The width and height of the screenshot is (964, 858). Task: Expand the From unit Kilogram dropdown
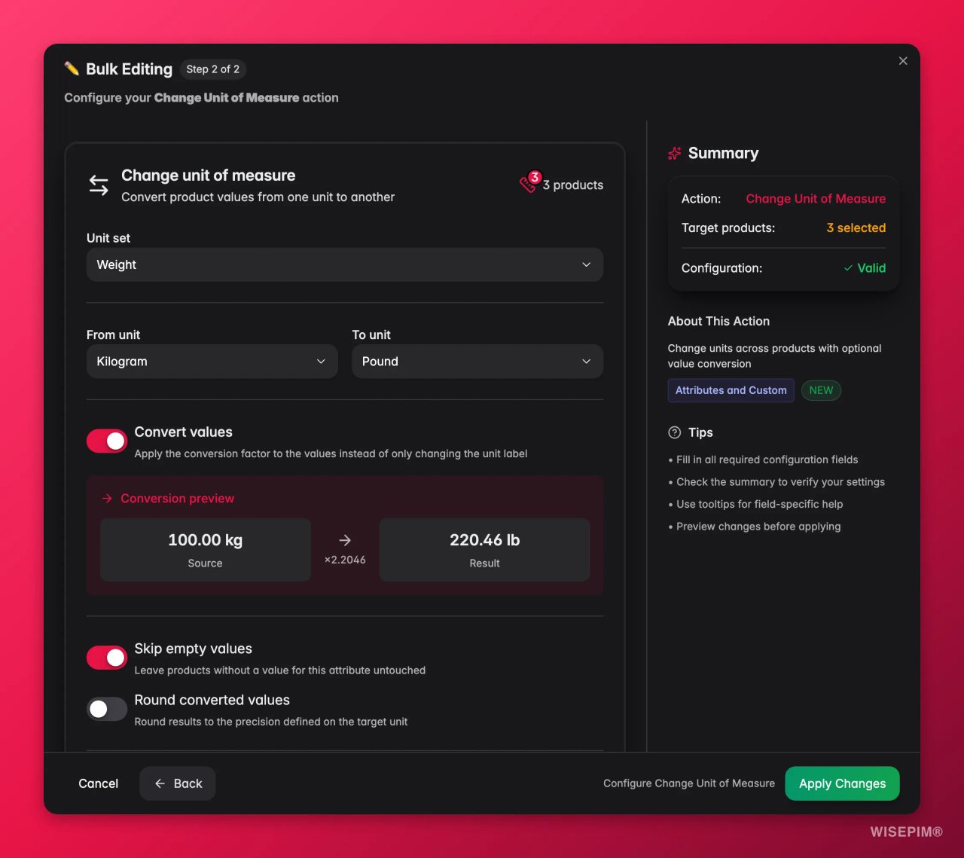(x=212, y=362)
